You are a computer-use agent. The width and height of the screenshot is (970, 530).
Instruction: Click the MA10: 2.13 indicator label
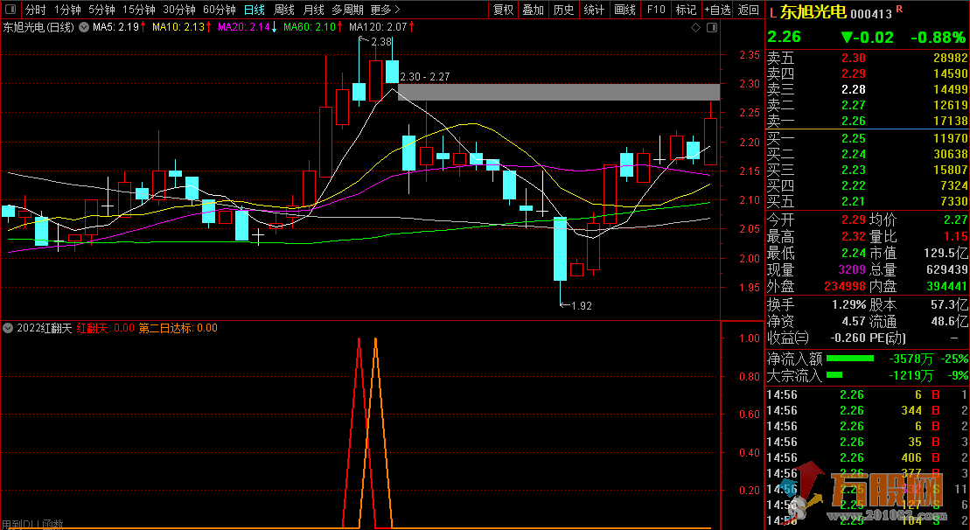178,27
